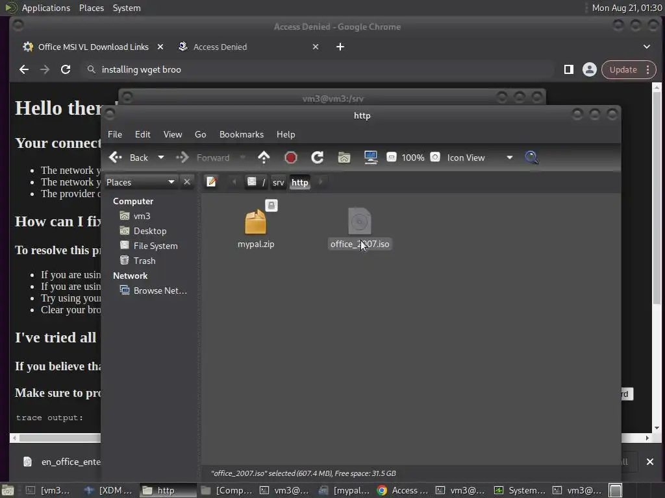The width and height of the screenshot is (665, 498).
Task: Open Chrome profile avatar
Action: 589,69
